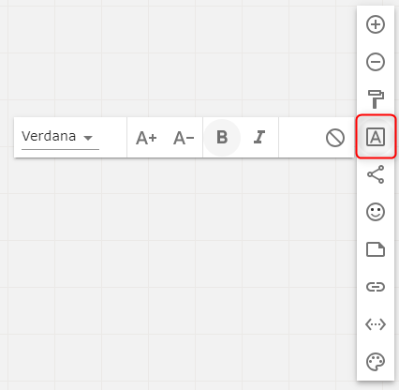The height and width of the screenshot is (390, 399).
Task: Insert a link using the chain icon
Action: coord(376,287)
